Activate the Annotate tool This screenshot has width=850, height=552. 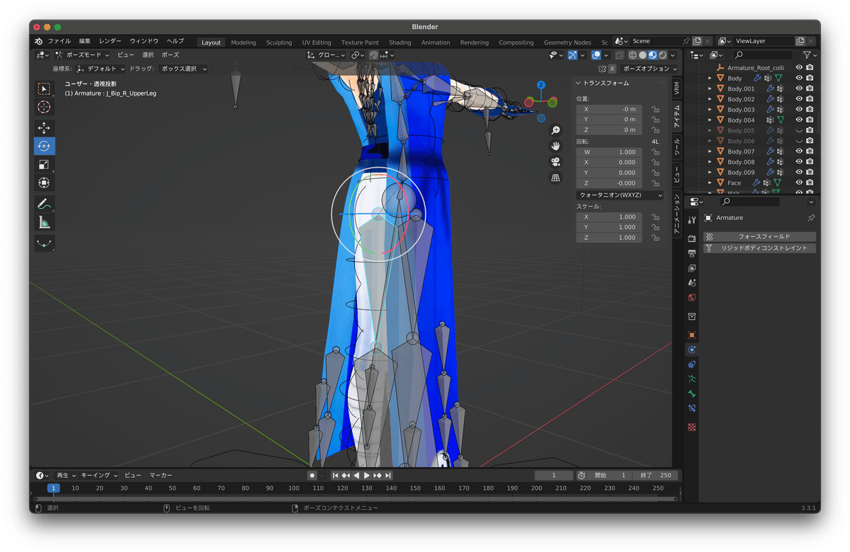tap(44, 205)
